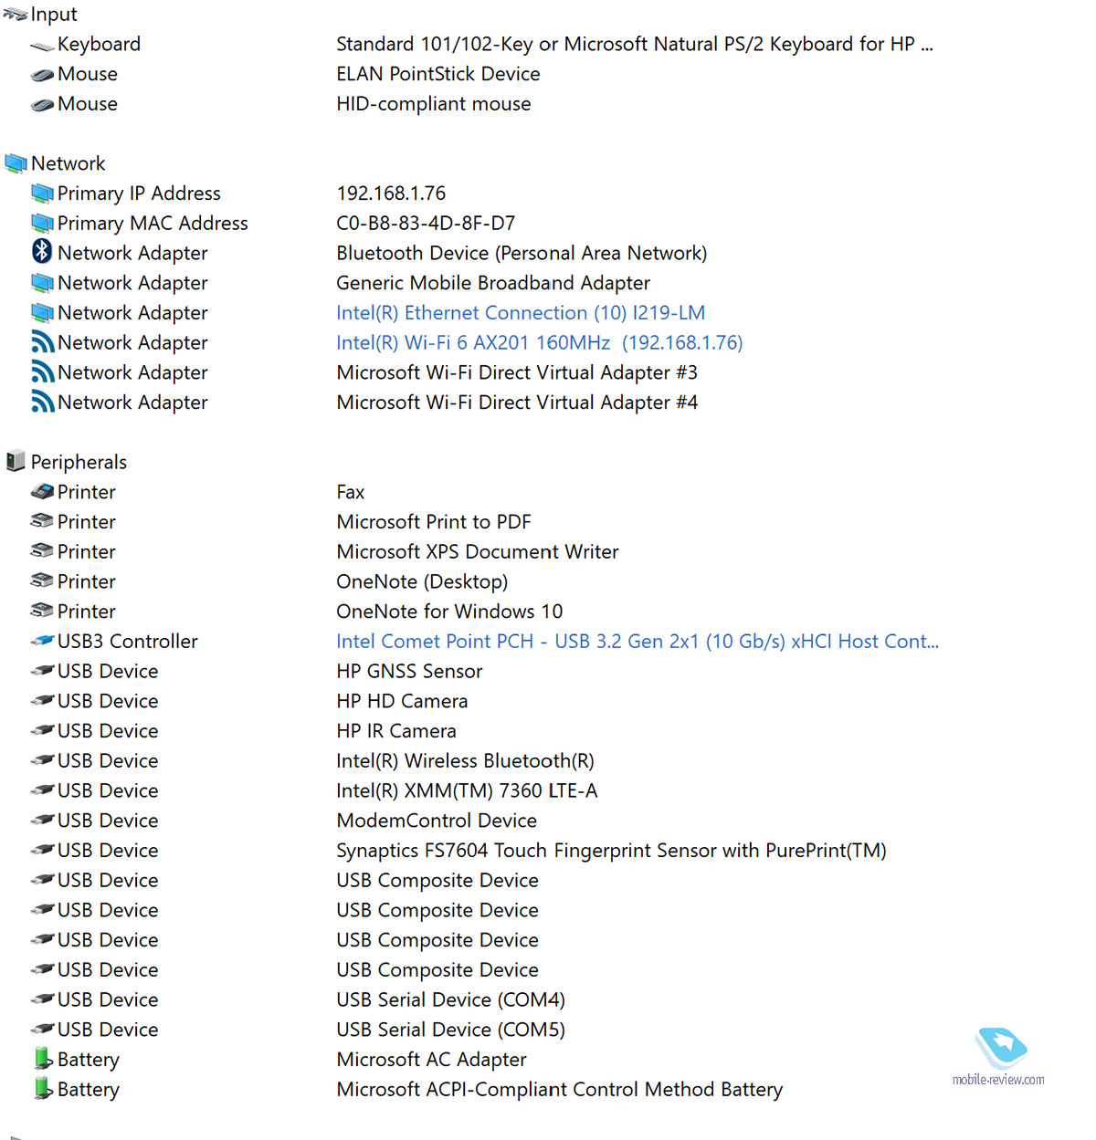Open the Intel Wi-Fi 6 AX201 160MHz link

[539, 343]
